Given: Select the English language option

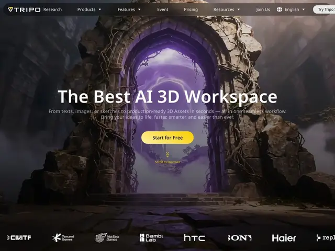Looking at the screenshot, I should 292,9.
